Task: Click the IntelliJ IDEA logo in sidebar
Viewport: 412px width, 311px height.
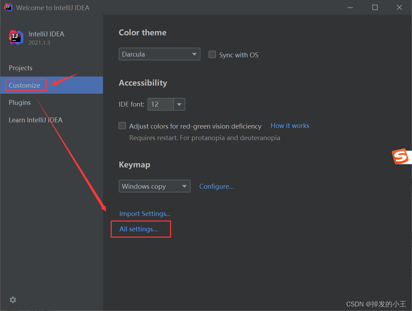Action: coord(16,37)
